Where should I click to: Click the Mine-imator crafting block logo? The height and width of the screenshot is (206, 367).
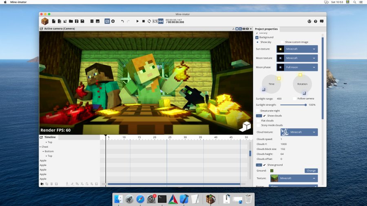[x=45, y=21]
